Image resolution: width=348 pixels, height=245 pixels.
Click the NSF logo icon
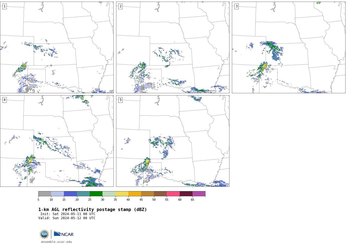(44, 234)
